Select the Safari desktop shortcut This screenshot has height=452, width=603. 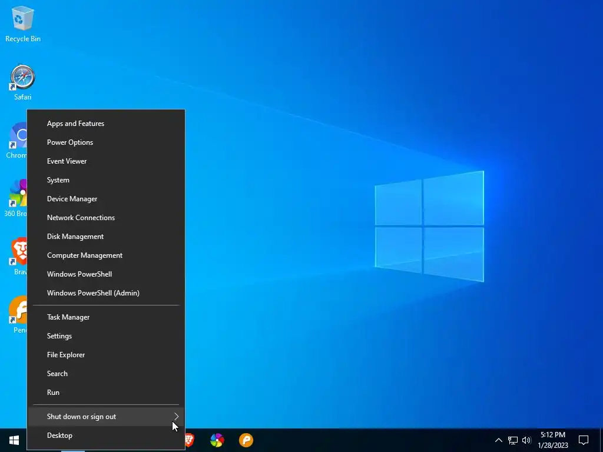tap(23, 82)
